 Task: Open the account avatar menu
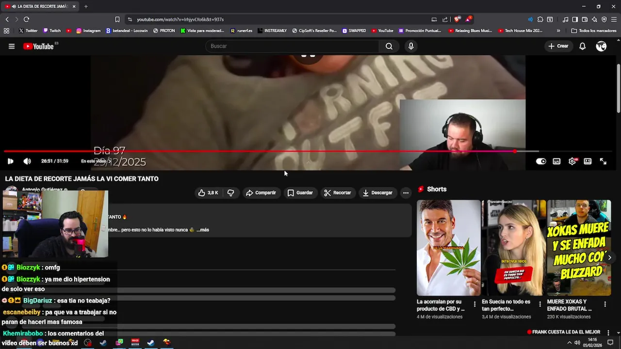[601, 46]
